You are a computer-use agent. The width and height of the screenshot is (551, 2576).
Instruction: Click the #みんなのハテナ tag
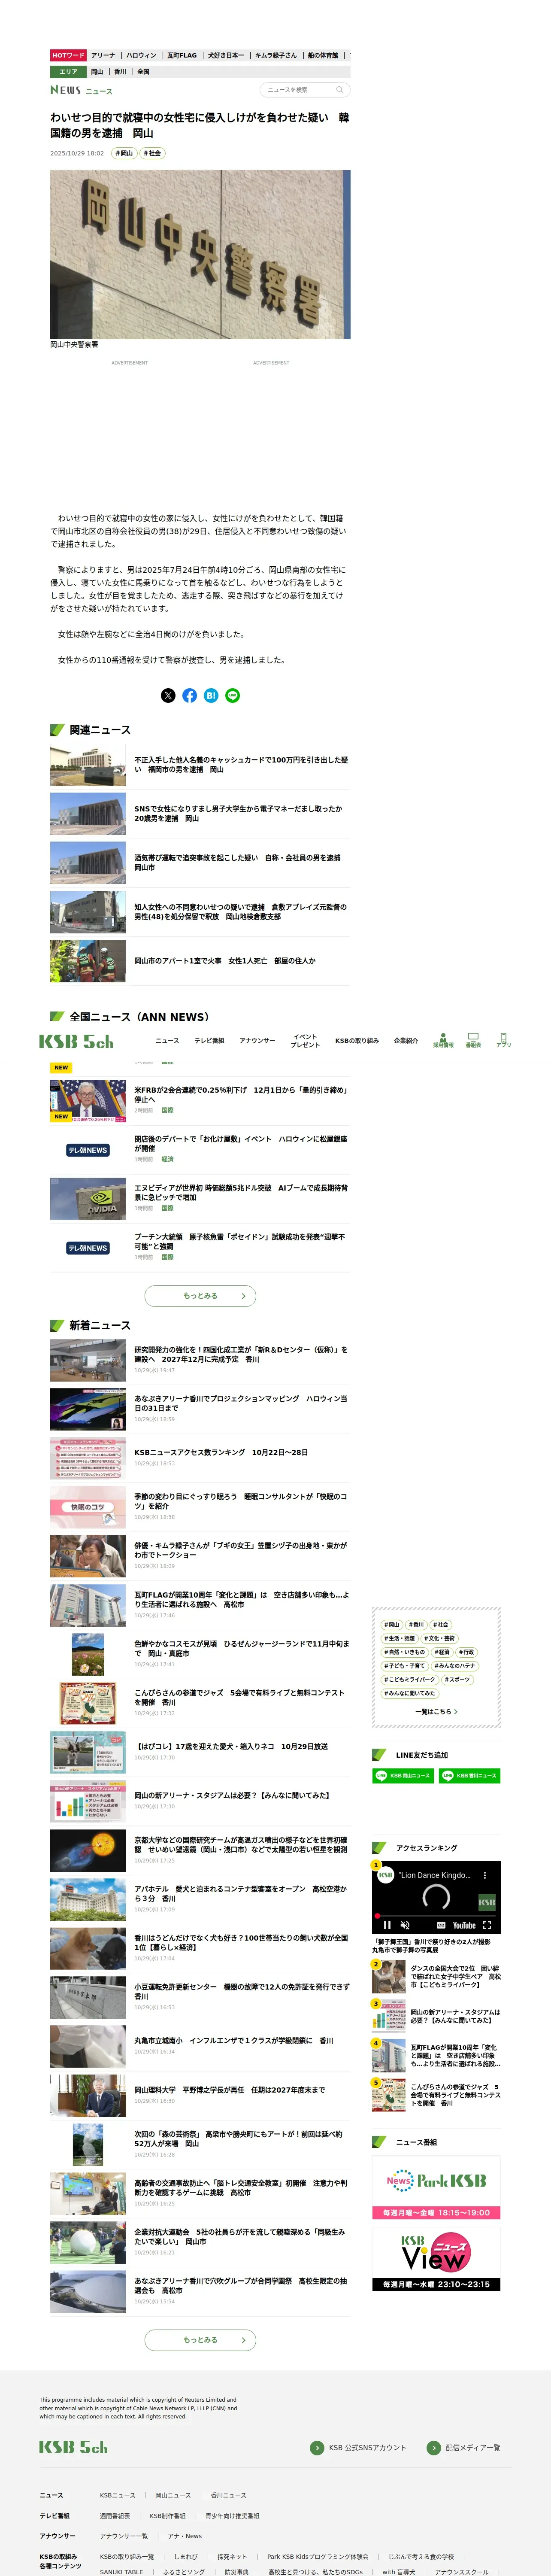pyautogui.click(x=455, y=1665)
